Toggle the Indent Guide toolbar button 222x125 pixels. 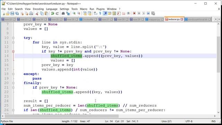tap(105, 14)
